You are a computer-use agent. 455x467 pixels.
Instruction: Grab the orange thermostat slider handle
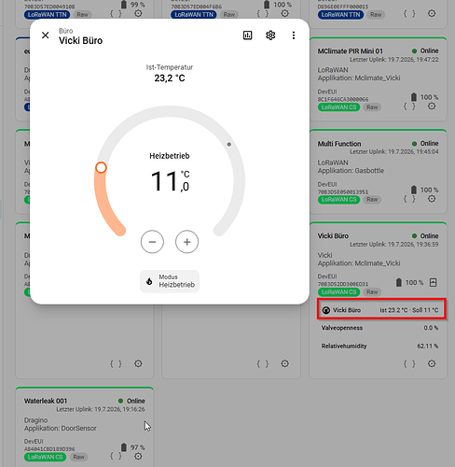[x=101, y=167]
